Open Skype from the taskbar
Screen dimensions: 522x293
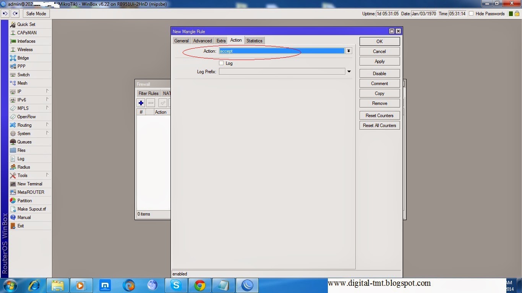[x=176, y=285]
